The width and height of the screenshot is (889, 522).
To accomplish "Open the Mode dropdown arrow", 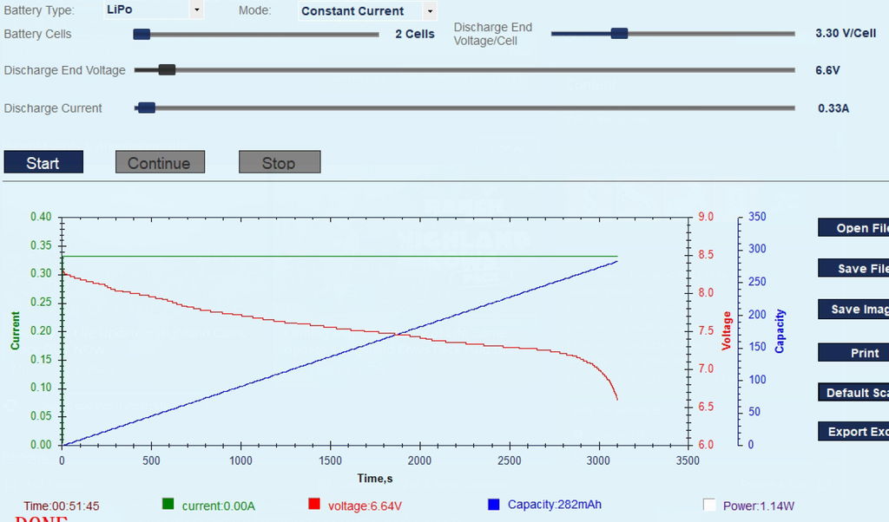I will point(430,10).
